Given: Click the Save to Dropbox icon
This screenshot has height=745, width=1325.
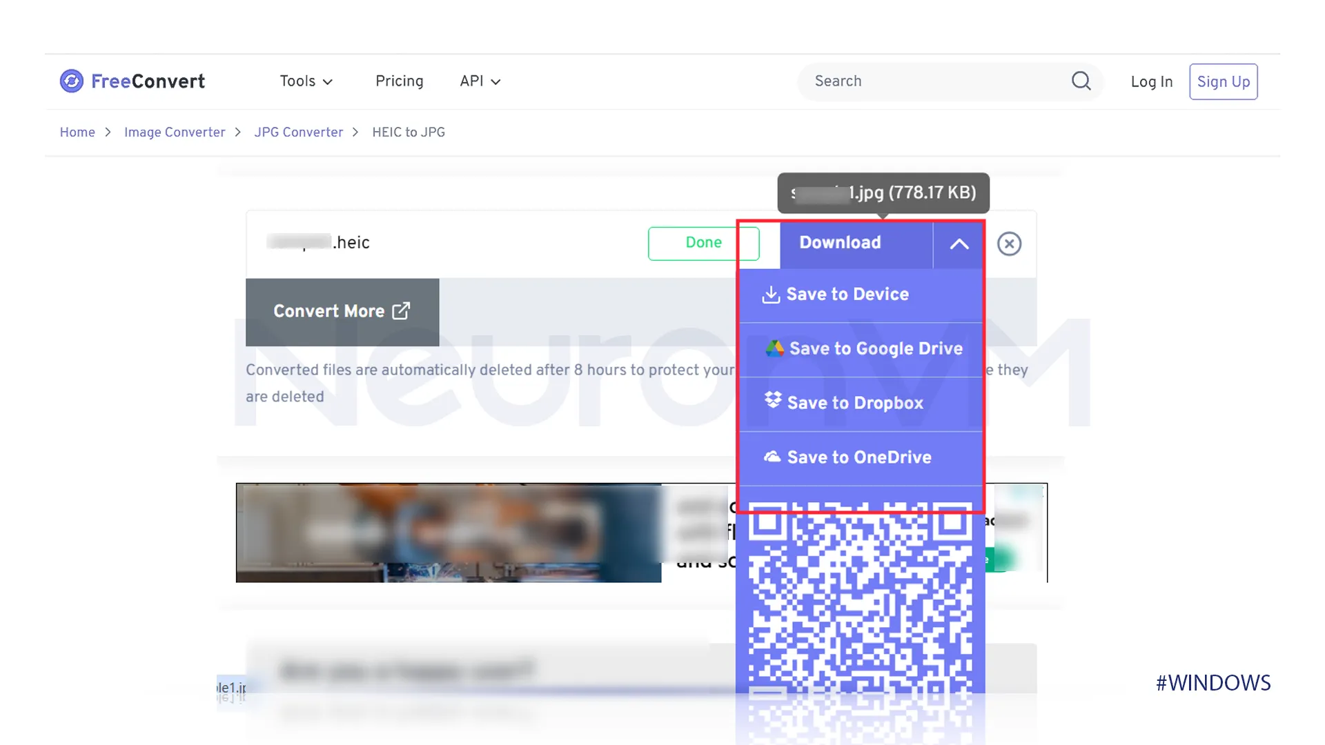Looking at the screenshot, I should (773, 403).
